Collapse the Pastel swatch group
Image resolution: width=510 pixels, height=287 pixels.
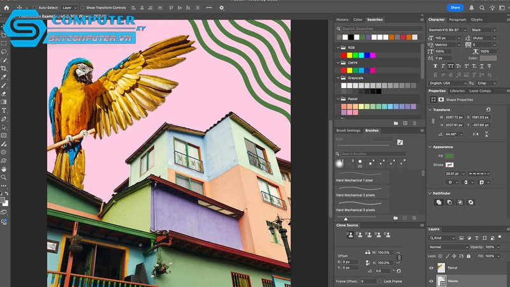point(338,99)
